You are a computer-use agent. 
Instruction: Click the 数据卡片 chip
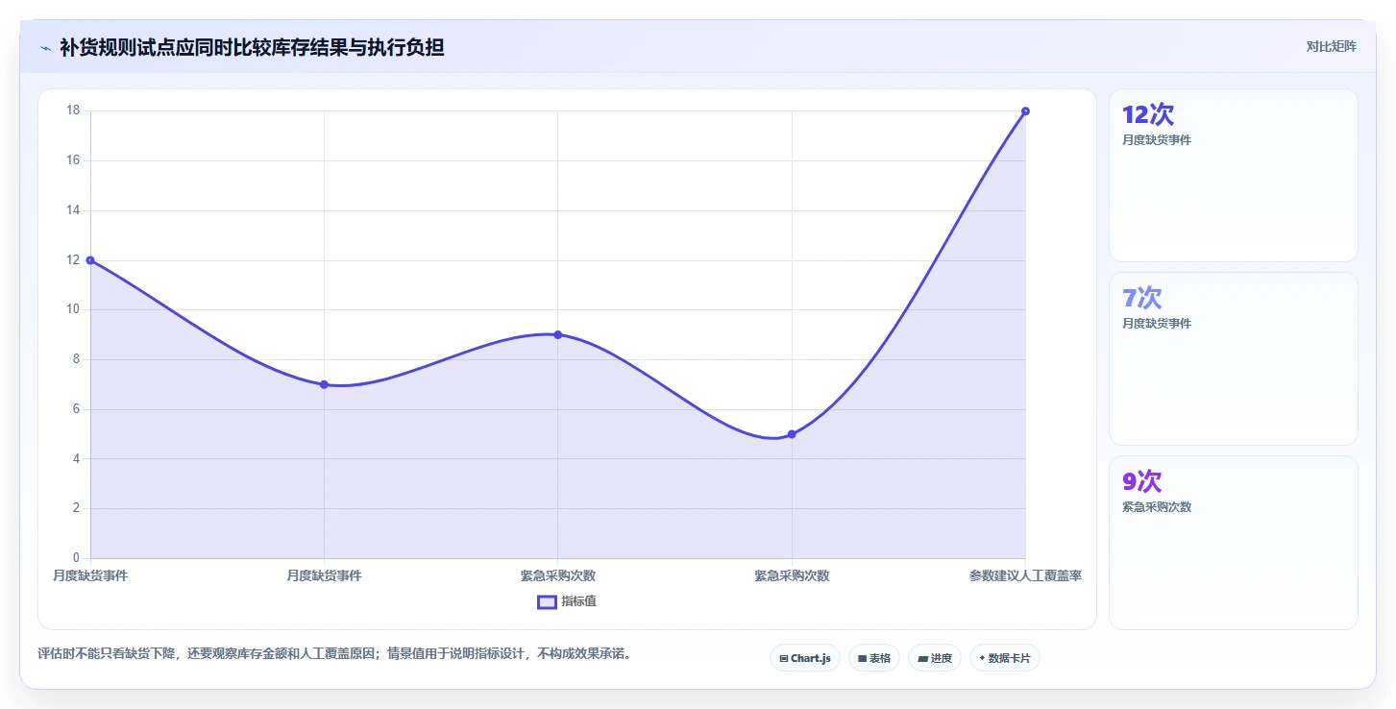tap(1004, 658)
